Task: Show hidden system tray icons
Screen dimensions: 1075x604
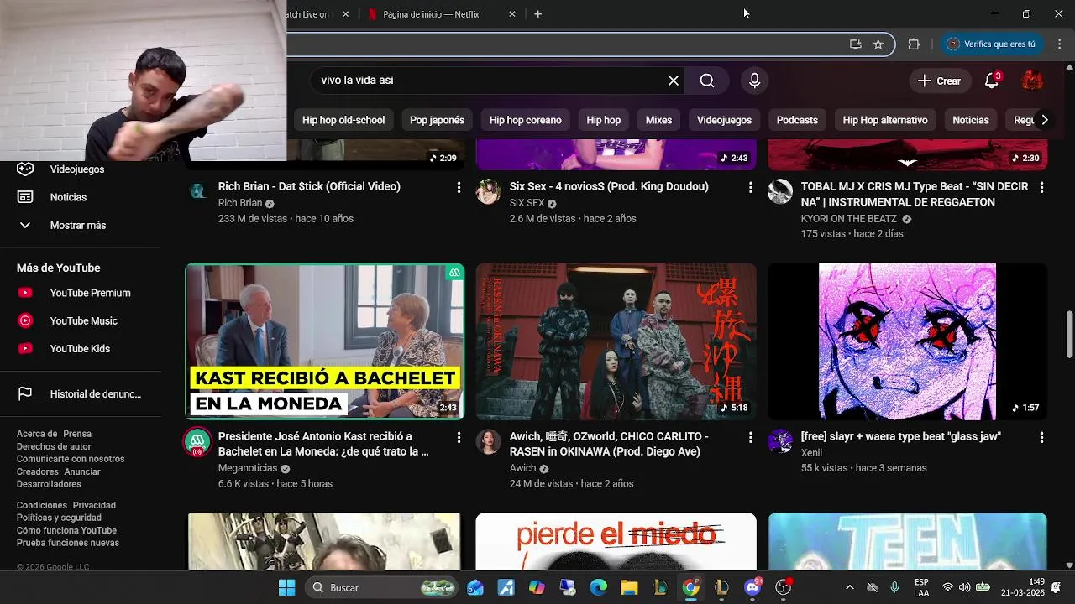Action: click(x=849, y=587)
